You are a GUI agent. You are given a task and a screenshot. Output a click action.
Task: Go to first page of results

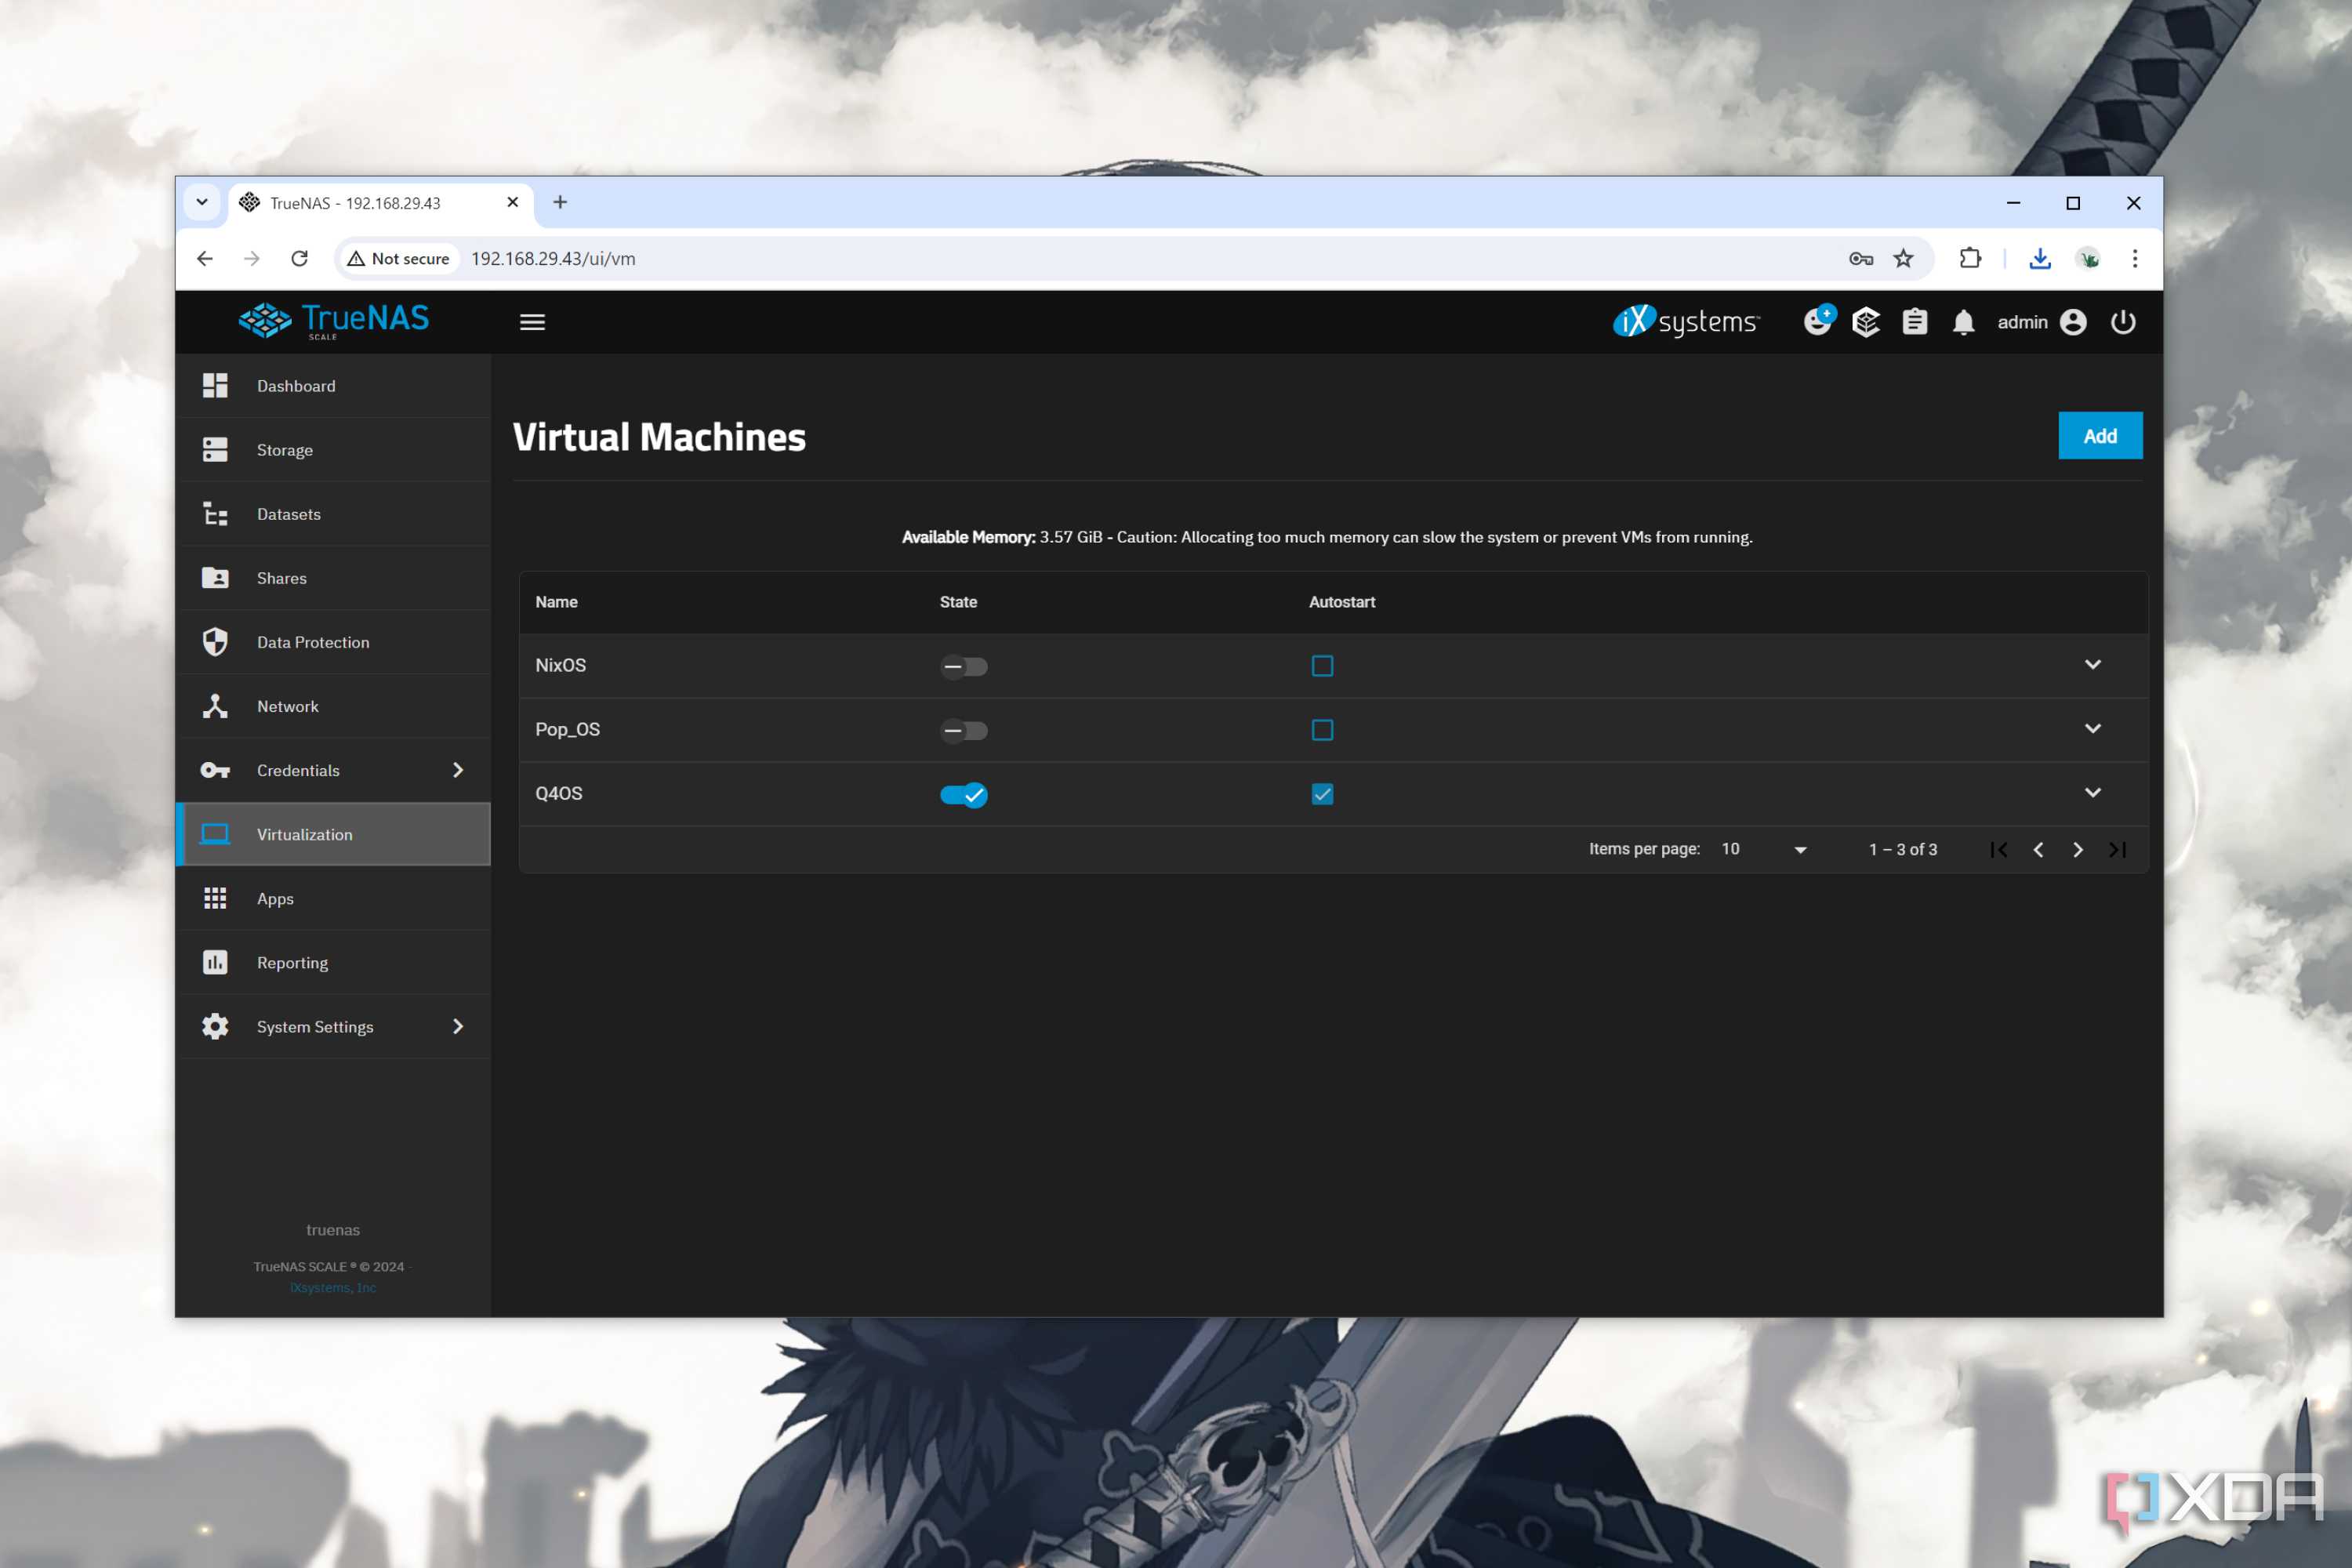1999,850
